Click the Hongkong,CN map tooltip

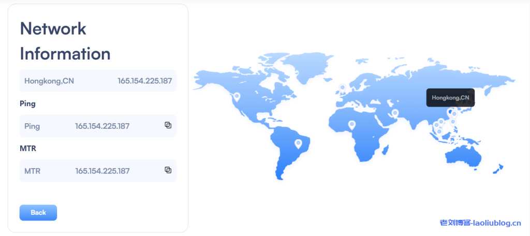[x=450, y=98]
